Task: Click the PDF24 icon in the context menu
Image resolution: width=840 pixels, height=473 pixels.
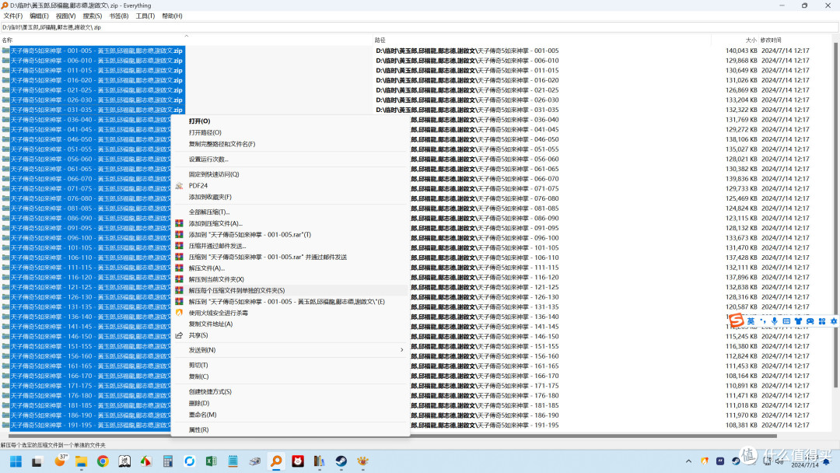Action: pos(179,185)
